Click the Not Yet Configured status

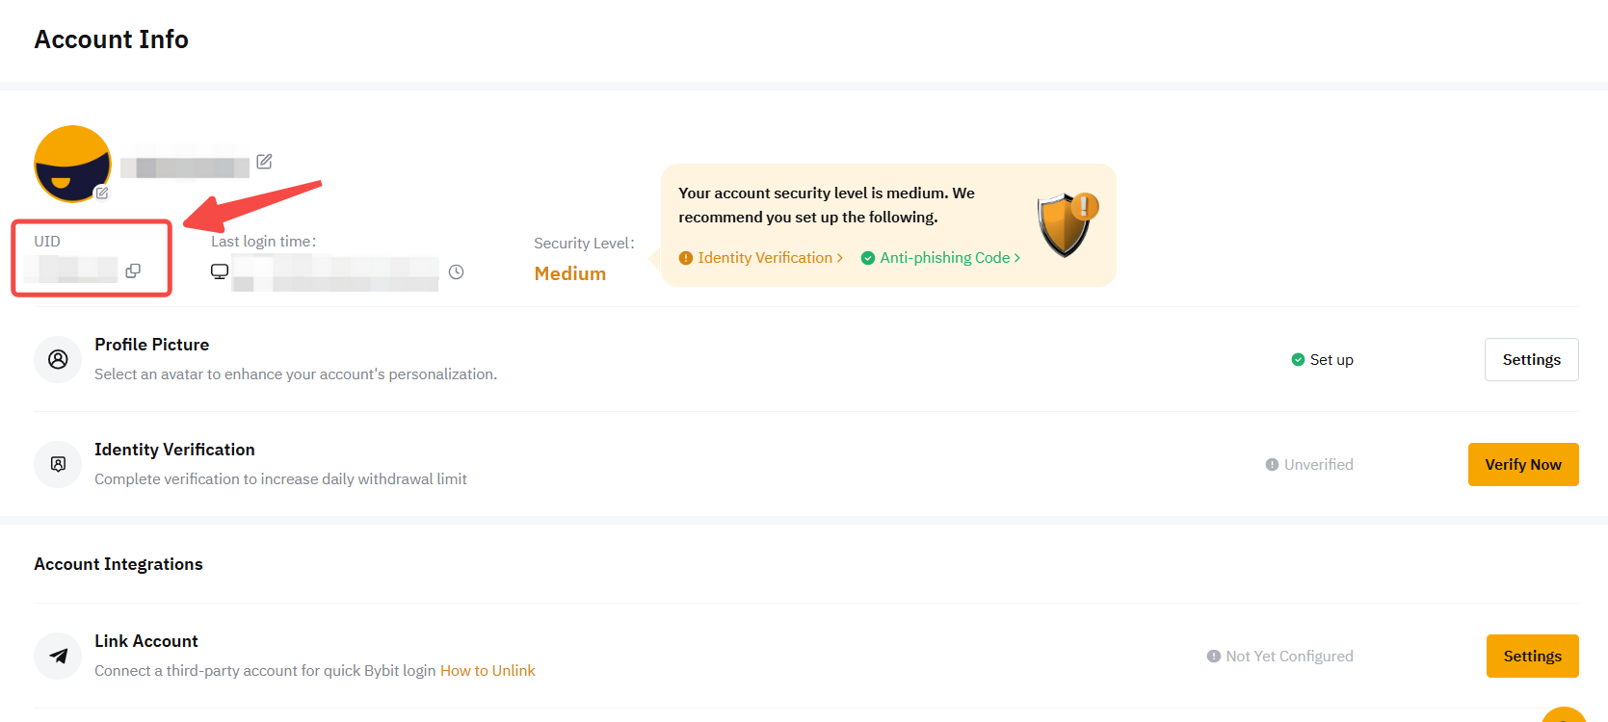[x=1280, y=657]
